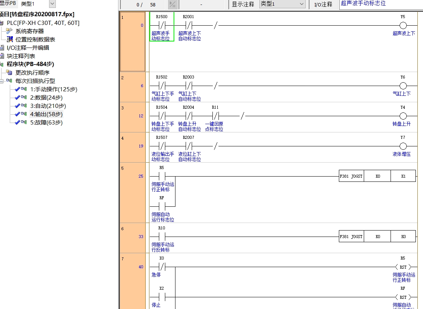
Task: Select the RF RST coil
Action: (403, 297)
